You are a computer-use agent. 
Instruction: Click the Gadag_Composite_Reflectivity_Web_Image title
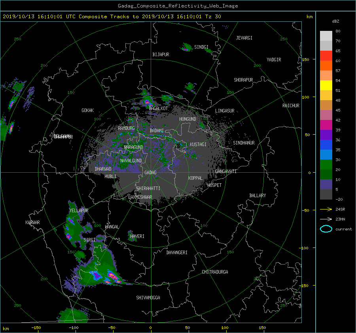(178, 6)
